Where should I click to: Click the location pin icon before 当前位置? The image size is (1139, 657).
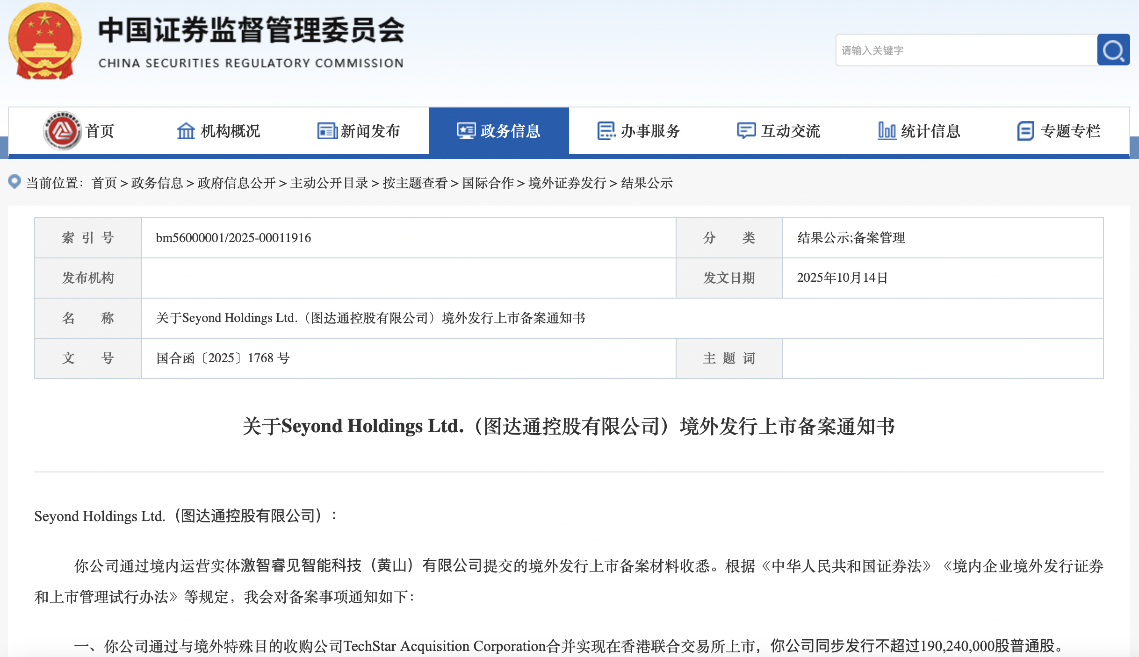click(14, 183)
